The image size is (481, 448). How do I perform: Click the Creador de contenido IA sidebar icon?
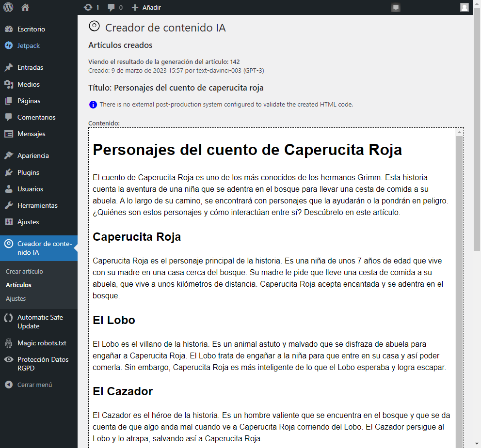click(x=9, y=244)
